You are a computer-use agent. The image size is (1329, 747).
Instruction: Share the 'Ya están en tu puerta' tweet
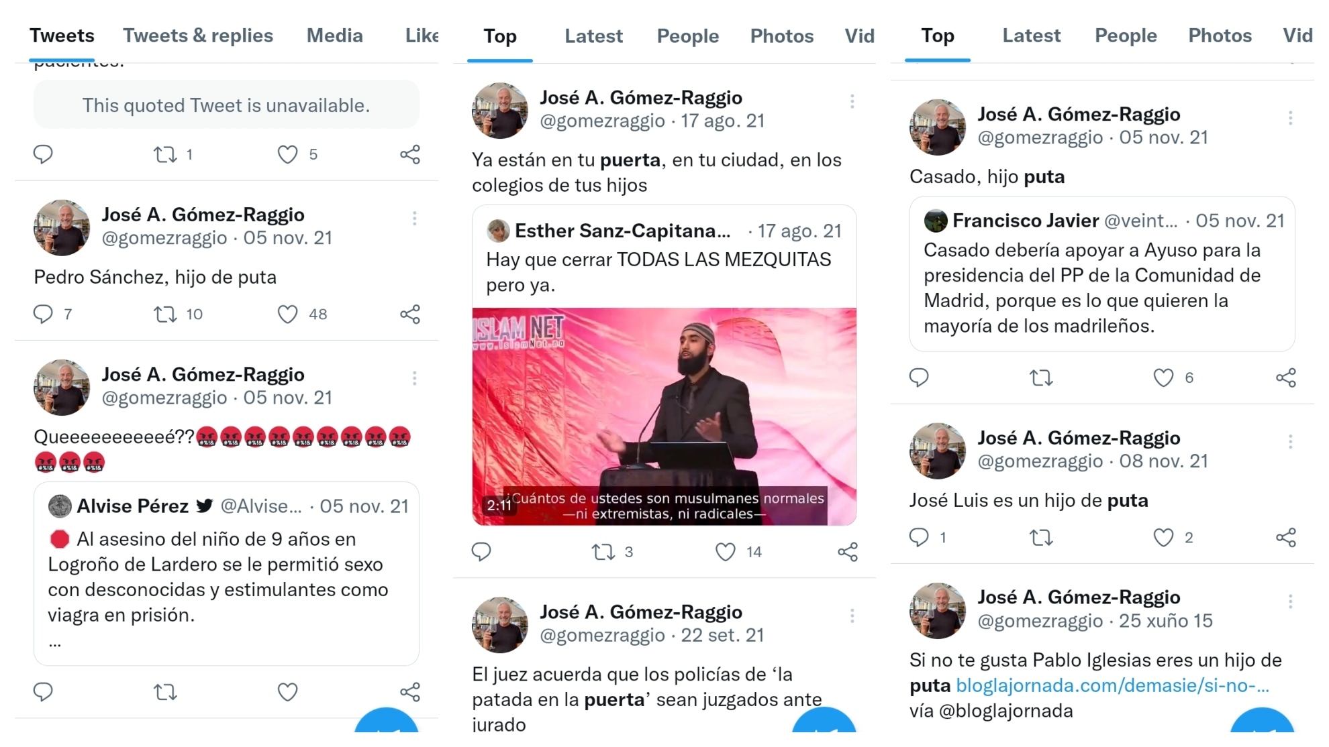click(848, 552)
